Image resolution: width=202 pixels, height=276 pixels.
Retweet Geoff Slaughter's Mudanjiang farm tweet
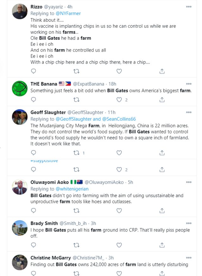(76, 153)
